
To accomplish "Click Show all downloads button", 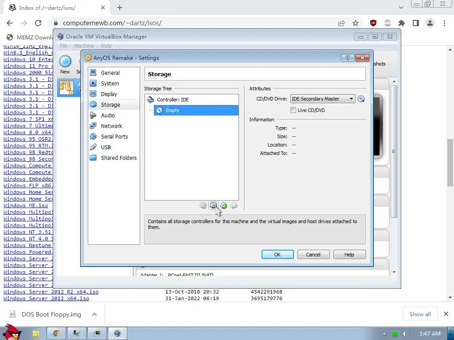I will click(420, 314).
